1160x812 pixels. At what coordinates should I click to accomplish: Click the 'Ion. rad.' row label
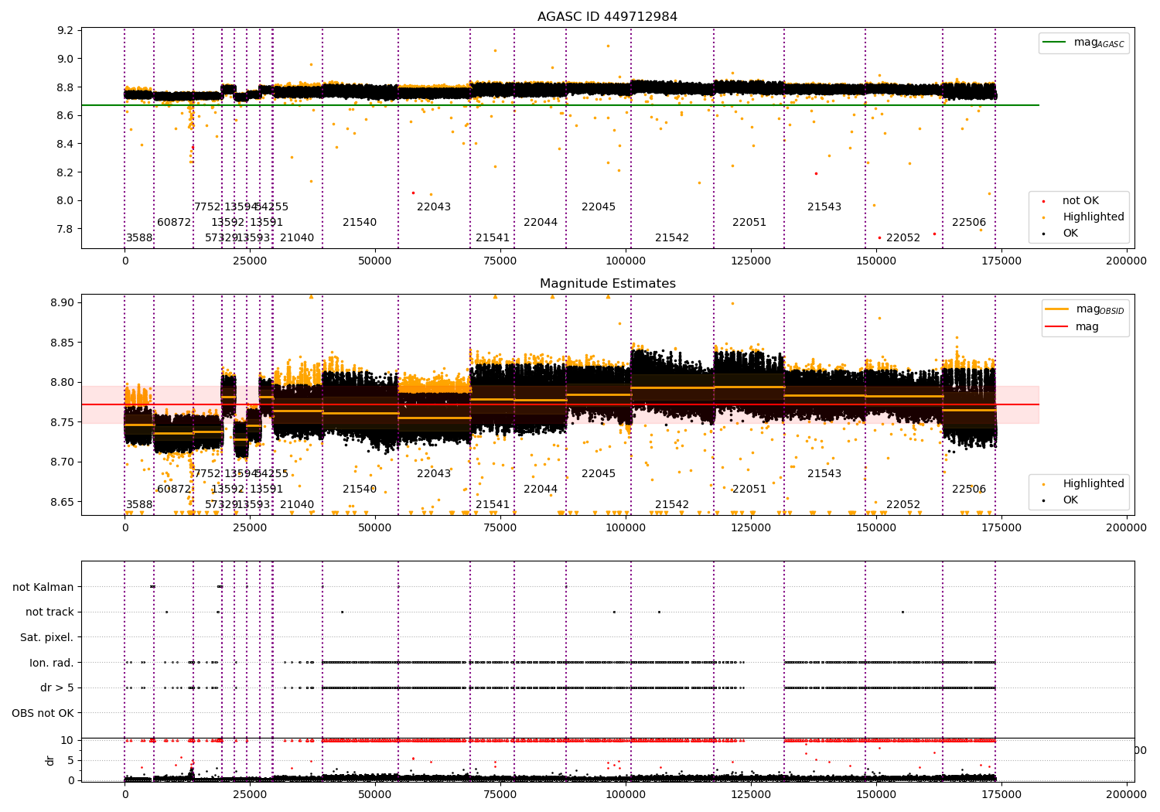pyautogui.click(x=52, y=663)
